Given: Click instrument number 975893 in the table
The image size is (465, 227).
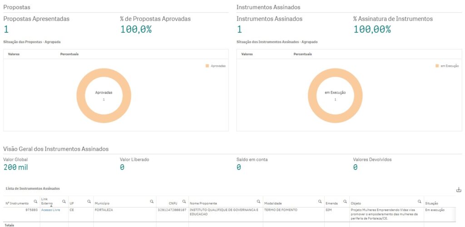Looking at the screenshot, I should (31, 210).
